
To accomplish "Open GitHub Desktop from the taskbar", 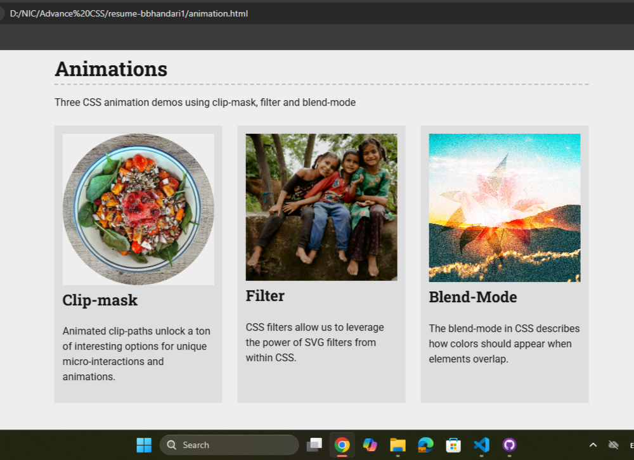I will click(x=510, y=445).
